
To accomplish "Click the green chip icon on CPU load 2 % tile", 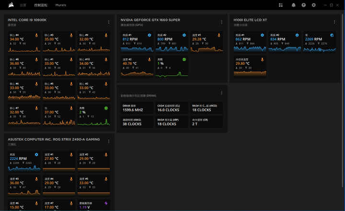I will pyautogui.click(x=106, y=108).
